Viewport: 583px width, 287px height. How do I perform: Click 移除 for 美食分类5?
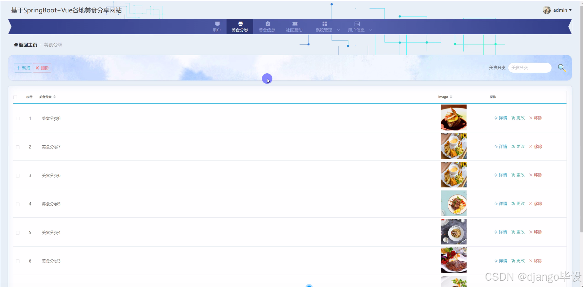point(536,204)
